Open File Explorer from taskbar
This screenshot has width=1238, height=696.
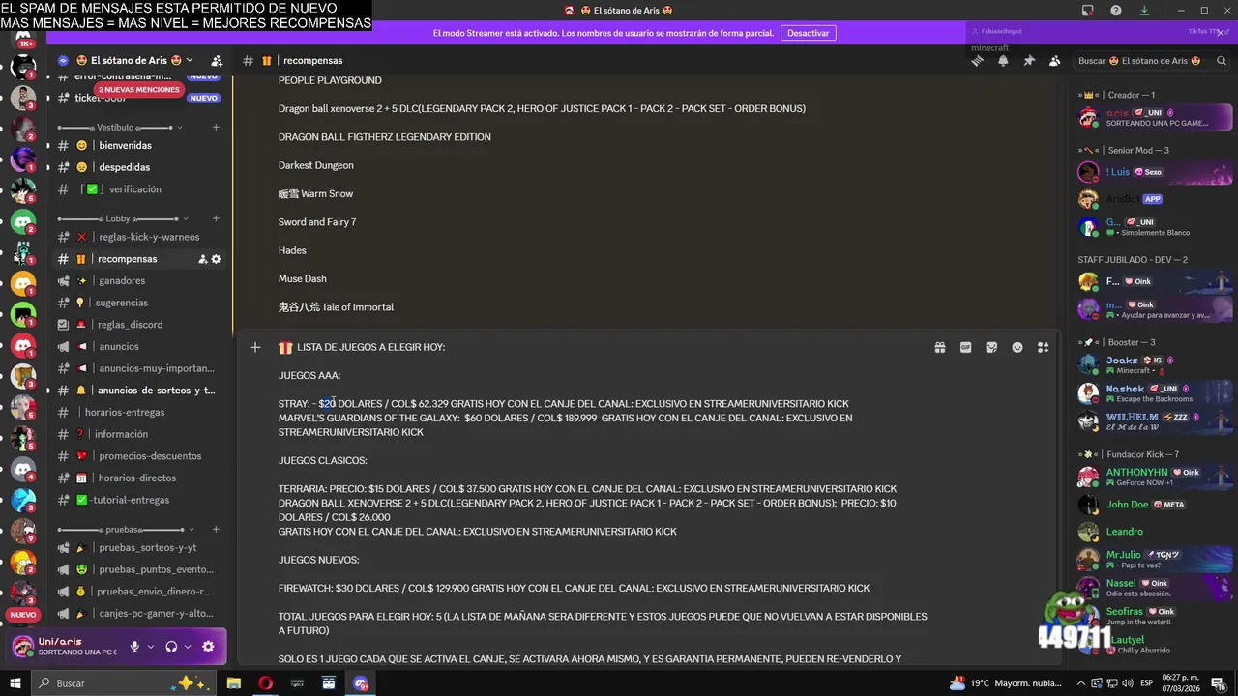[234, 683]
